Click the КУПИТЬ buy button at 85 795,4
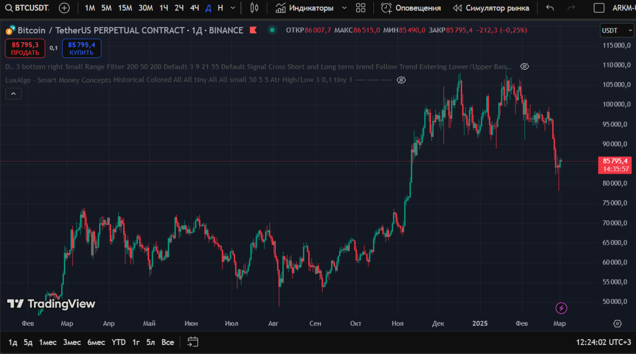This screenshot has height=354, width=636. click(x=82, y=48)
